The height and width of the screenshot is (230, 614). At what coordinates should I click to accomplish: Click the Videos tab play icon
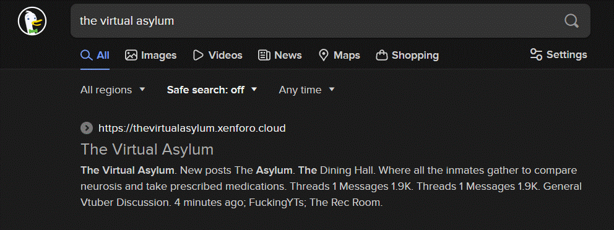[199, 55]
